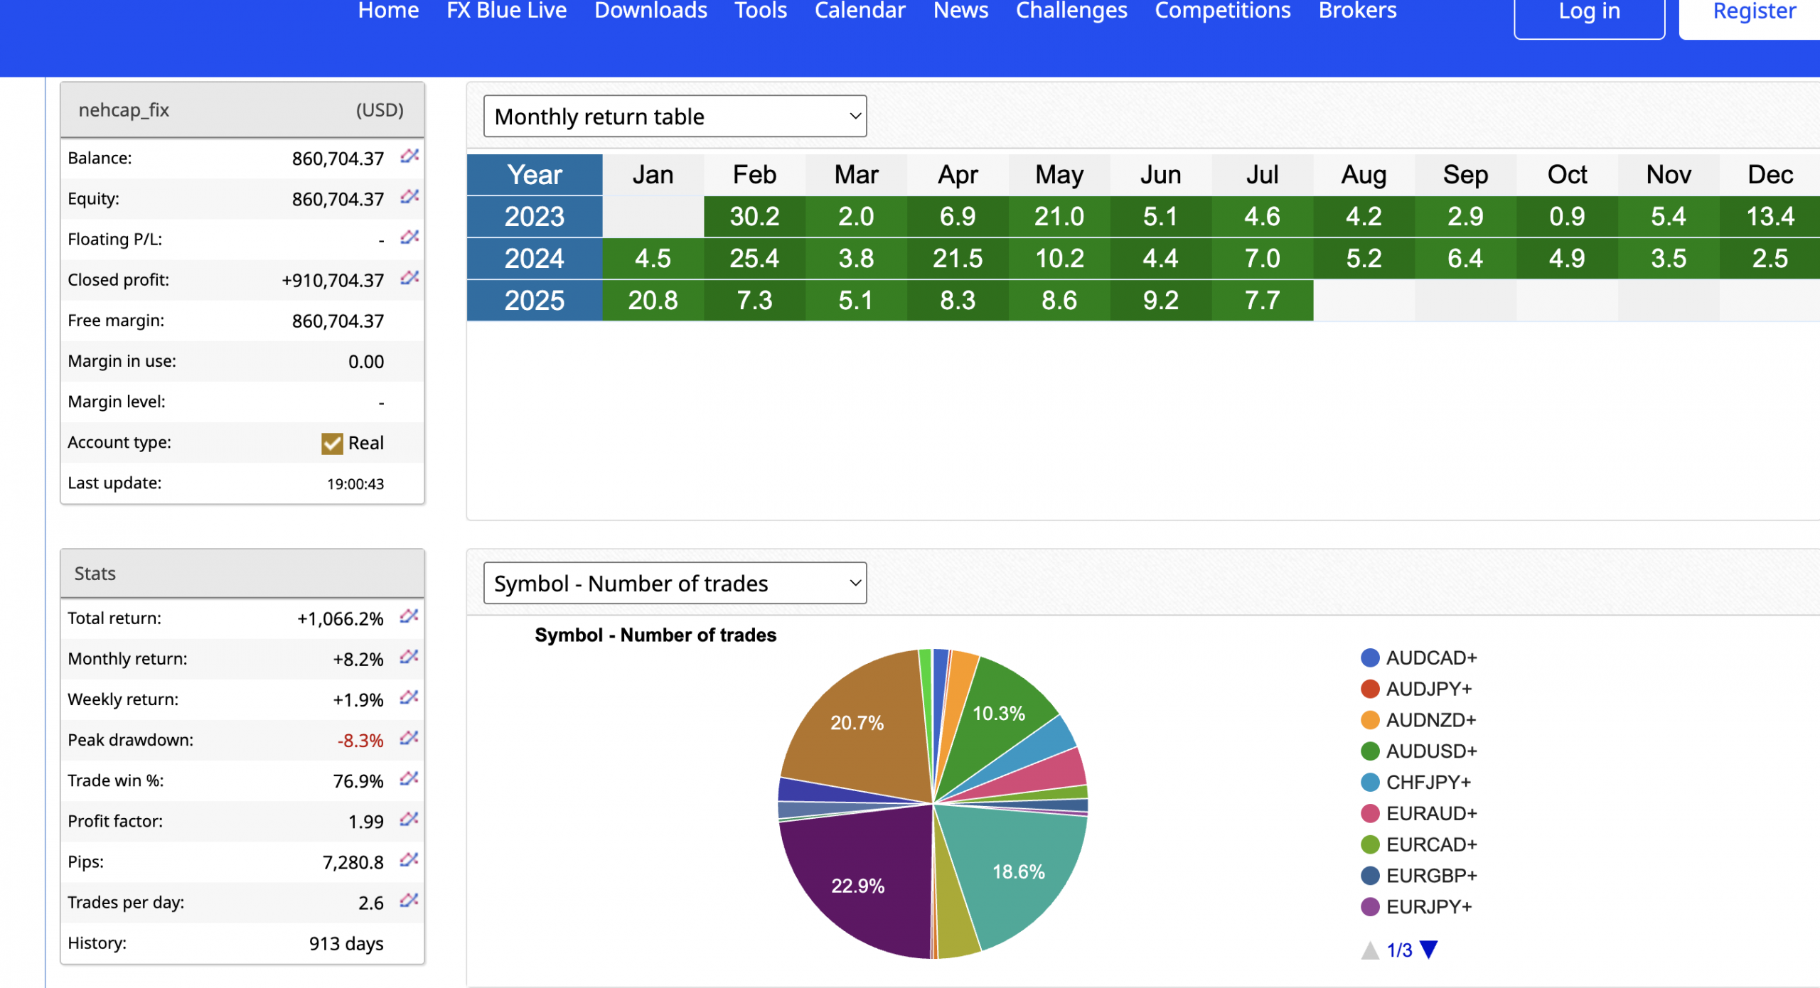Click the Register button
This screenshot has height=988, width=1820.
pyautogui.click(x=1754, y=13)
